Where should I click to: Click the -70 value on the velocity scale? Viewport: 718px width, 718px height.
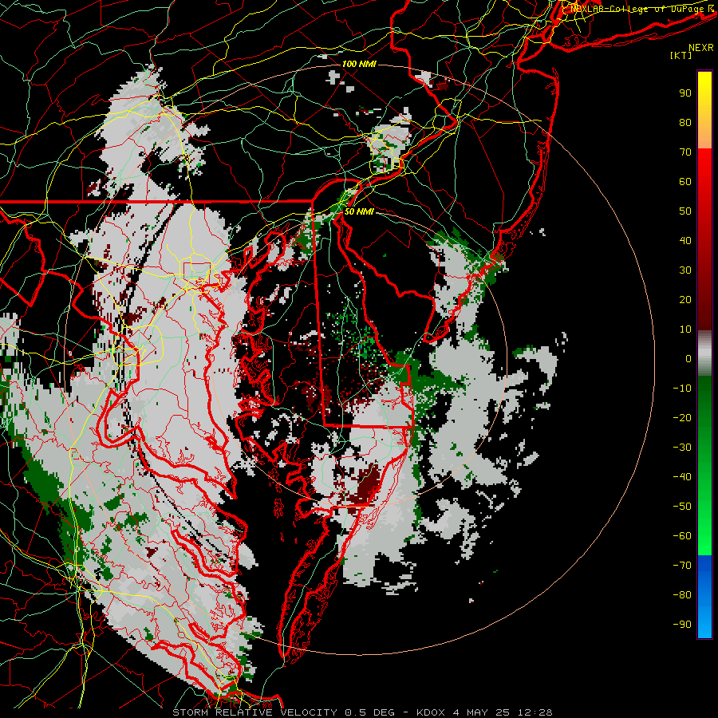pos(682,566)
